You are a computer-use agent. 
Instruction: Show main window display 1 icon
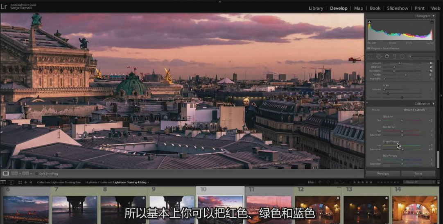pyautogui.click(x=3, y=182)
